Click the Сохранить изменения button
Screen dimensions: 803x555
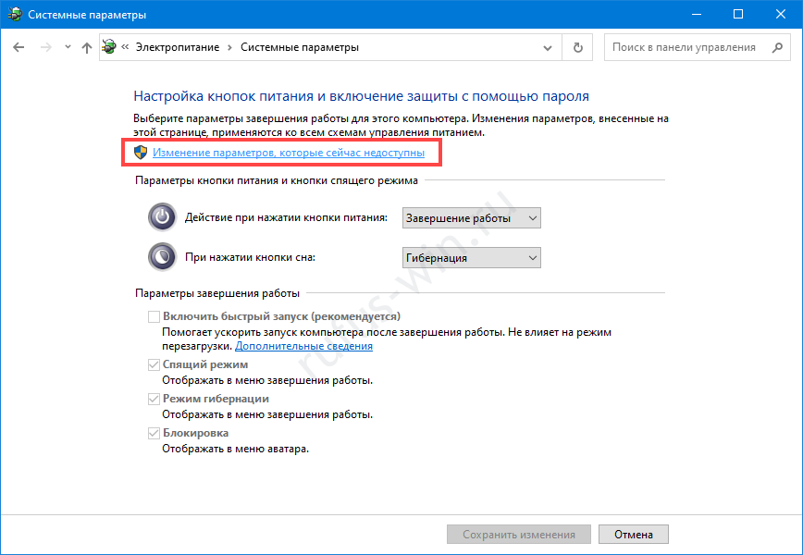(x=519, y=534)
